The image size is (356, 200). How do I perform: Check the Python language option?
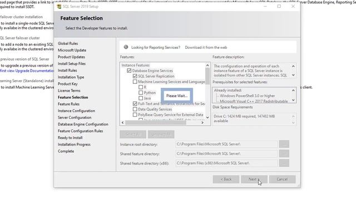[x=141, y=93]
